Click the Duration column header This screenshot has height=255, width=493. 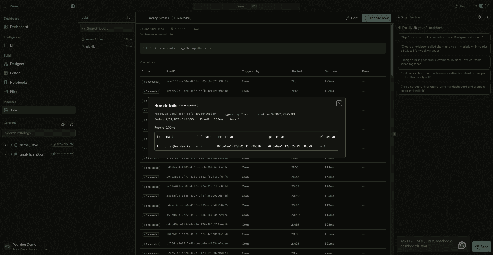tap(331, 71)
